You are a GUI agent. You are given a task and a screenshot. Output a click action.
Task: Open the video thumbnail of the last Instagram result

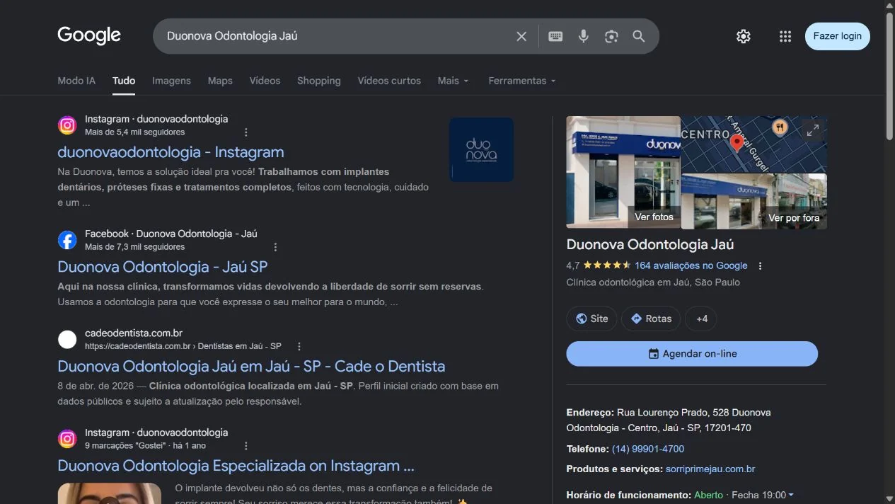tap(110, 493)
